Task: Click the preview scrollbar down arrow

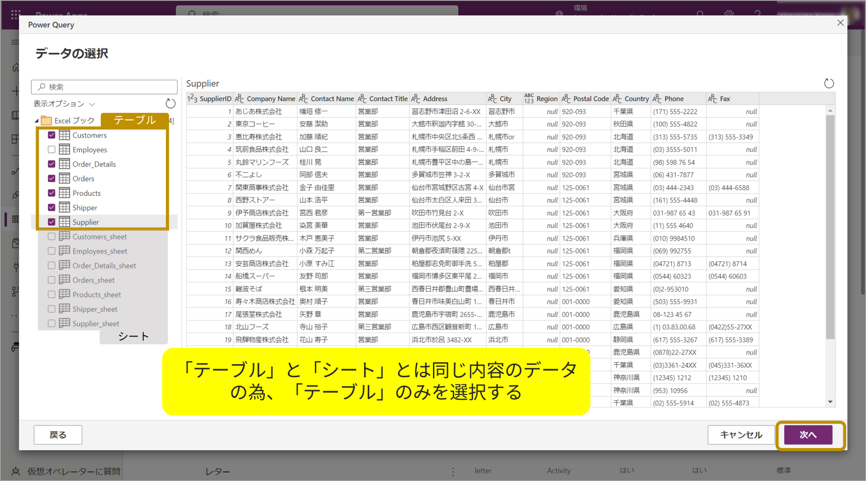Action: click(830, 402)
